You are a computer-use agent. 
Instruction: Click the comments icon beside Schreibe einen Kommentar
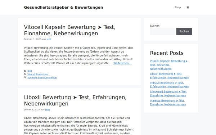pos(25,77)
